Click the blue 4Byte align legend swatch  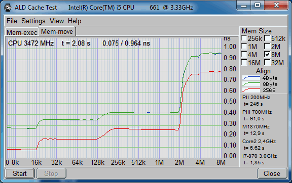[251, 78]
